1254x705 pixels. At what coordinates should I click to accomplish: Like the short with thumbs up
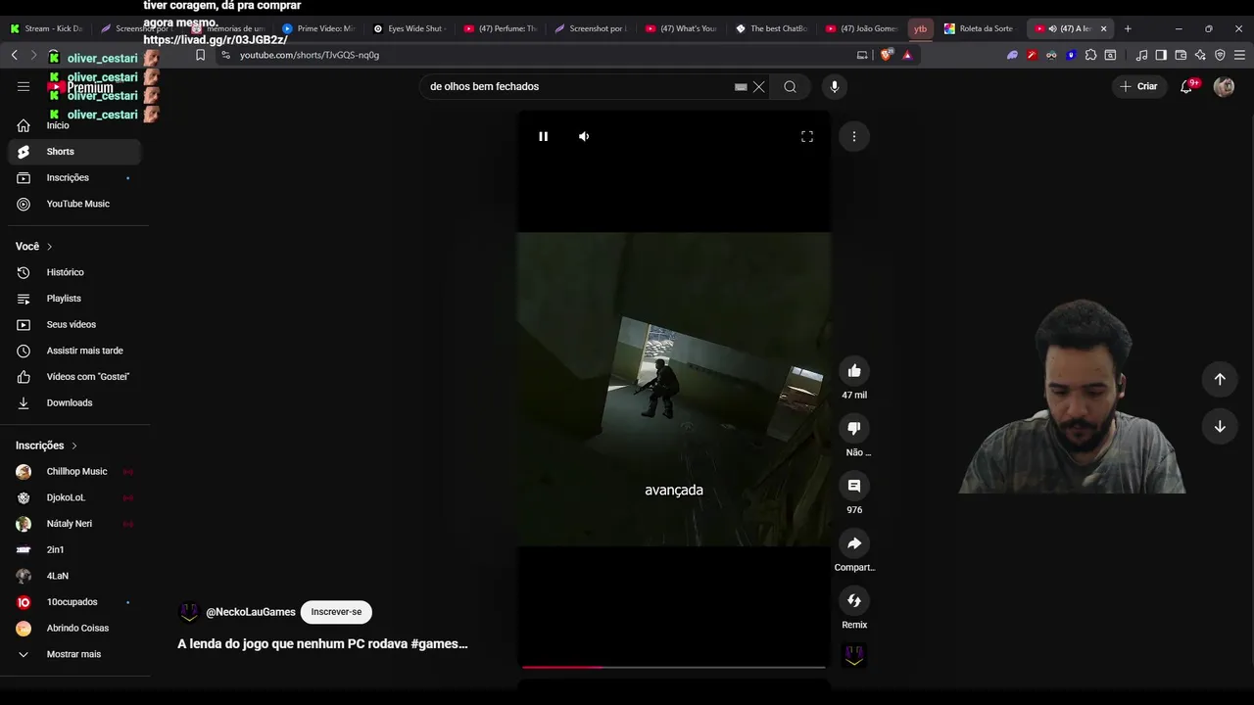[x=854, y=370]
